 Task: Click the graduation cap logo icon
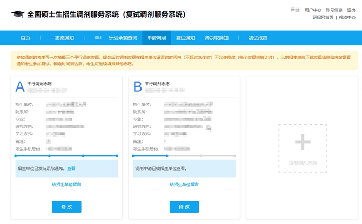pos(17,15)
